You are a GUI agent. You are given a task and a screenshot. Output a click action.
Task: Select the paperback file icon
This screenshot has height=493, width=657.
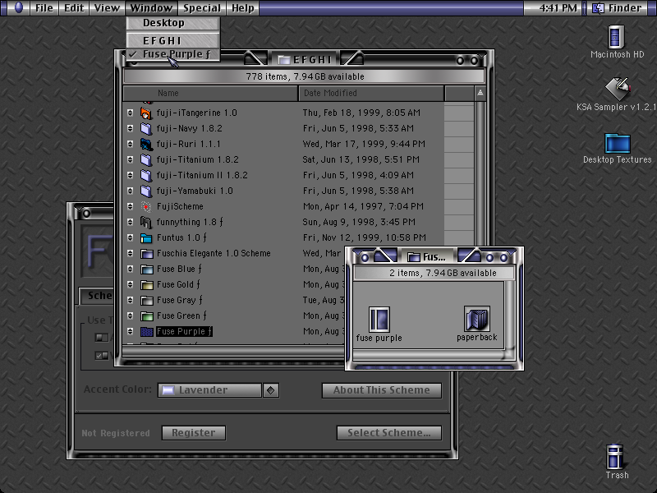tap(477, 319)
